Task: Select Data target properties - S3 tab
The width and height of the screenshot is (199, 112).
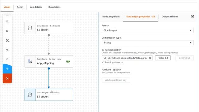Action: 141,16
